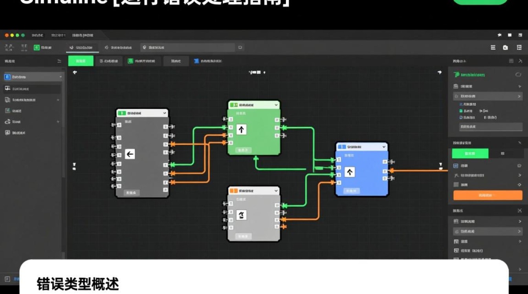Click the grid layout icon at the top-right corner
The image size is (528, 294).
click(519, 47)
